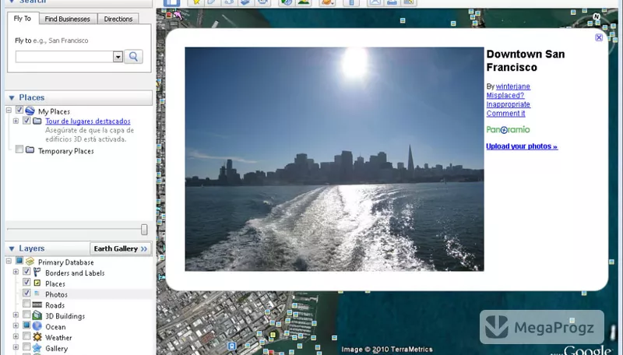The height and width of the screenshot is (355, 623).
Task: Open the Panoramio logo
Action: [x=509, y=129]
